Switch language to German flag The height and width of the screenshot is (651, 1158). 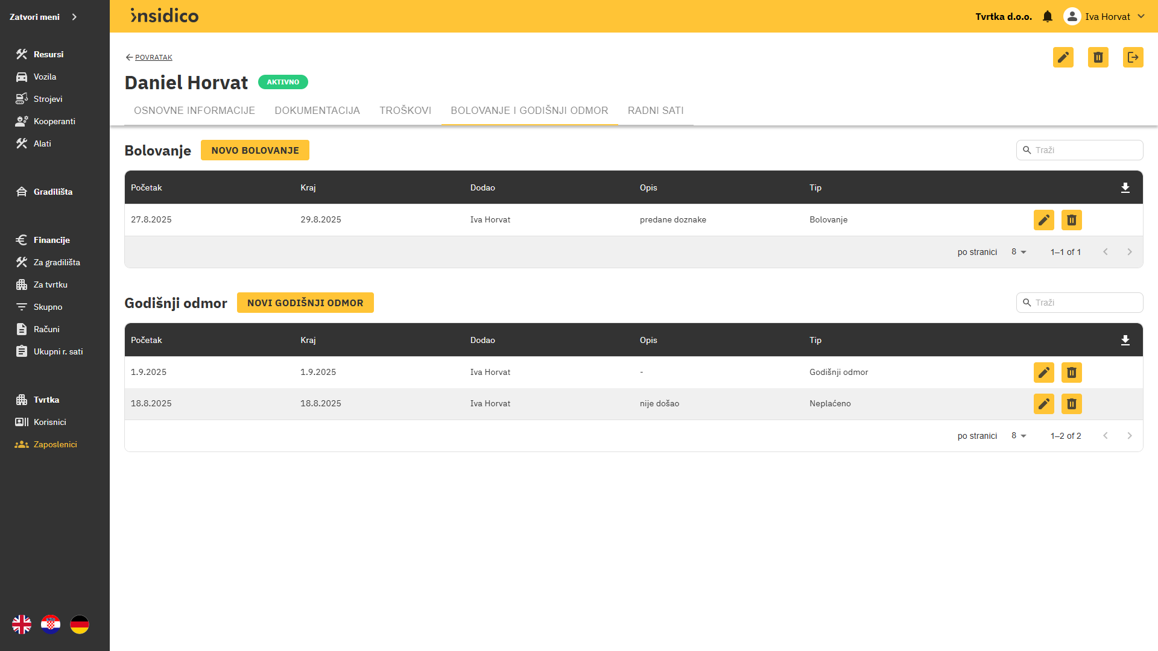(x=80, y=624)
